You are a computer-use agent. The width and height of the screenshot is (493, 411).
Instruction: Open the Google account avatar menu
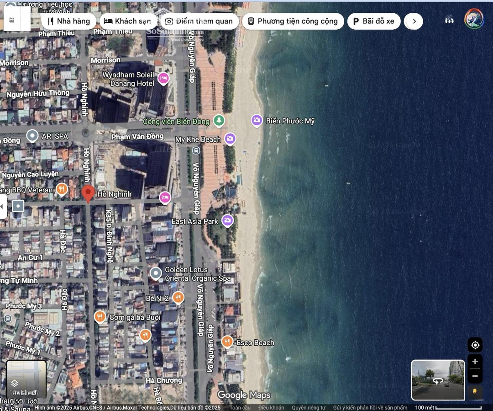(x=474, y=20)
